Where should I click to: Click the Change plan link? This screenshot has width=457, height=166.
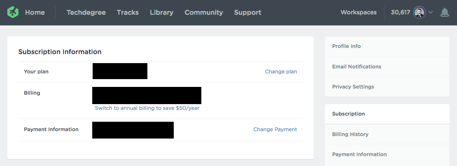[x=281, y=72]
